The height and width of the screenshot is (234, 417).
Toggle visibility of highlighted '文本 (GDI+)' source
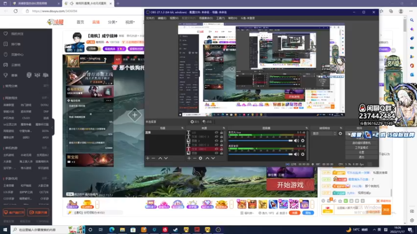216,149
